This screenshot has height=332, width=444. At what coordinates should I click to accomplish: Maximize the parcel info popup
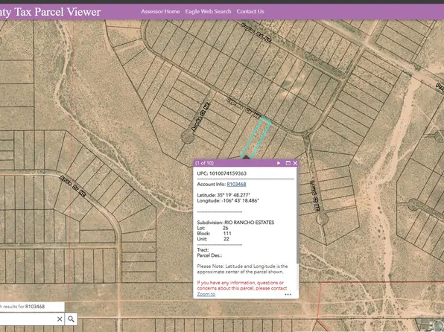288,163
